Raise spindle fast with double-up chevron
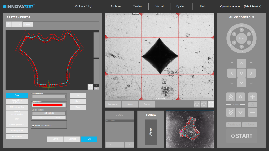The height and width of the screenshot is (151, 269). point(231,97)
